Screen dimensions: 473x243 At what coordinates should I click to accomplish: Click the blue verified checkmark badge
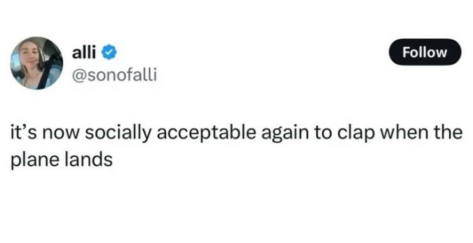[109, 53]
